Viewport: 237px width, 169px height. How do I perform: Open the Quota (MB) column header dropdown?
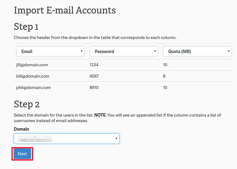(x=197, y=52)
